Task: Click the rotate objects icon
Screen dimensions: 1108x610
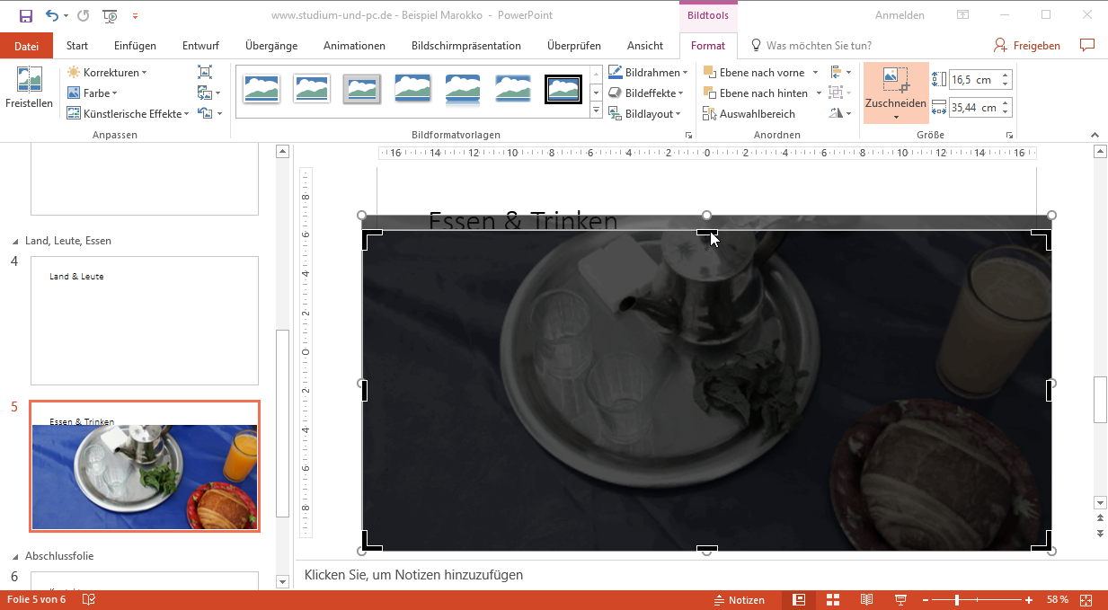Action: point(836,113)
